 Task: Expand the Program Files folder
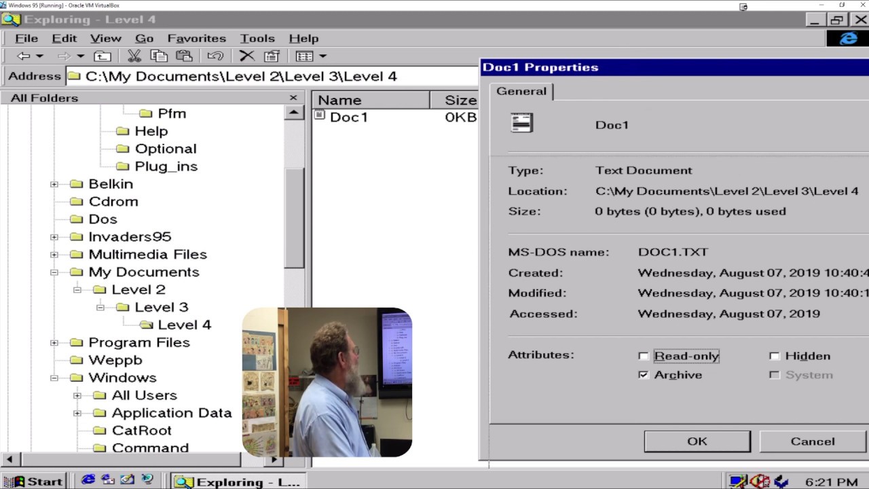(54, 343)
